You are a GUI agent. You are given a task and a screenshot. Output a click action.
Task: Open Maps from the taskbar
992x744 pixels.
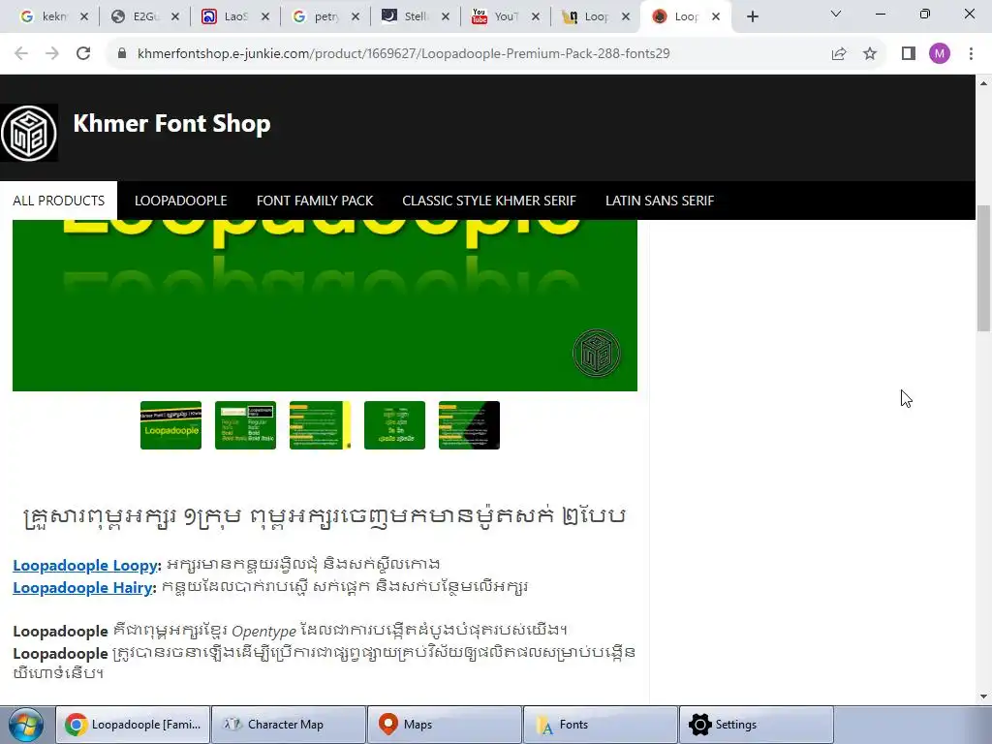click(444, 725)
